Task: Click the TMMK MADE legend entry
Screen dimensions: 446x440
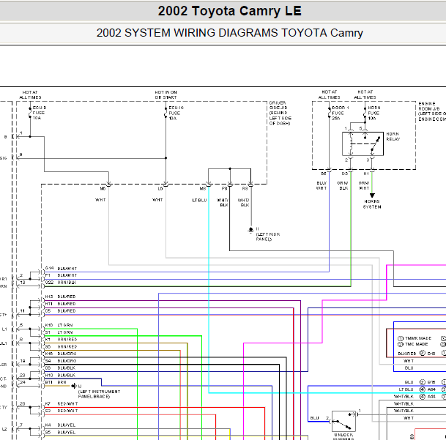Action: (x=415, y=338)
